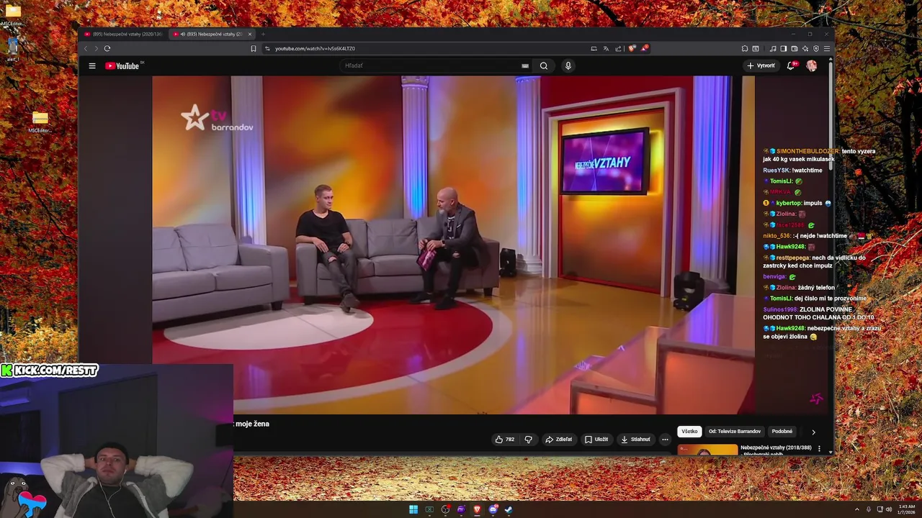
Task: Open YouTube notifications bell
Action: tap(791, 65)
